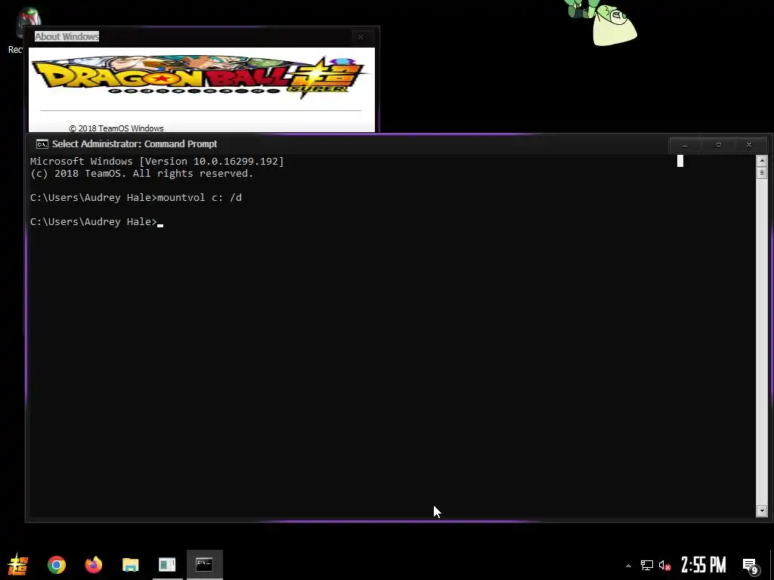Click the Command Prompt scrollbar thumb
Image resolution: width=774 pixels, height=580 pixels.
click(x=762, y=173)
